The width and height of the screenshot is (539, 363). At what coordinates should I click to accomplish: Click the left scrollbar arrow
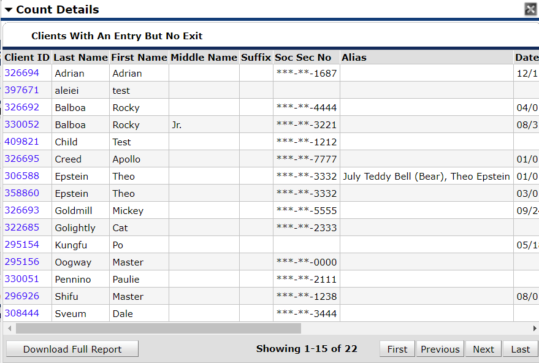click(x=10, y=328)
